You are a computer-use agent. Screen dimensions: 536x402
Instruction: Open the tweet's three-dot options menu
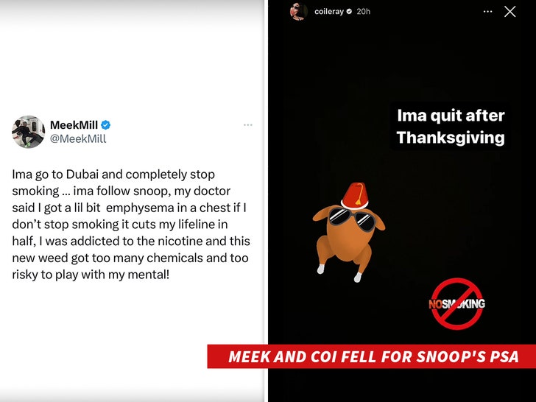tap(248, 125)
